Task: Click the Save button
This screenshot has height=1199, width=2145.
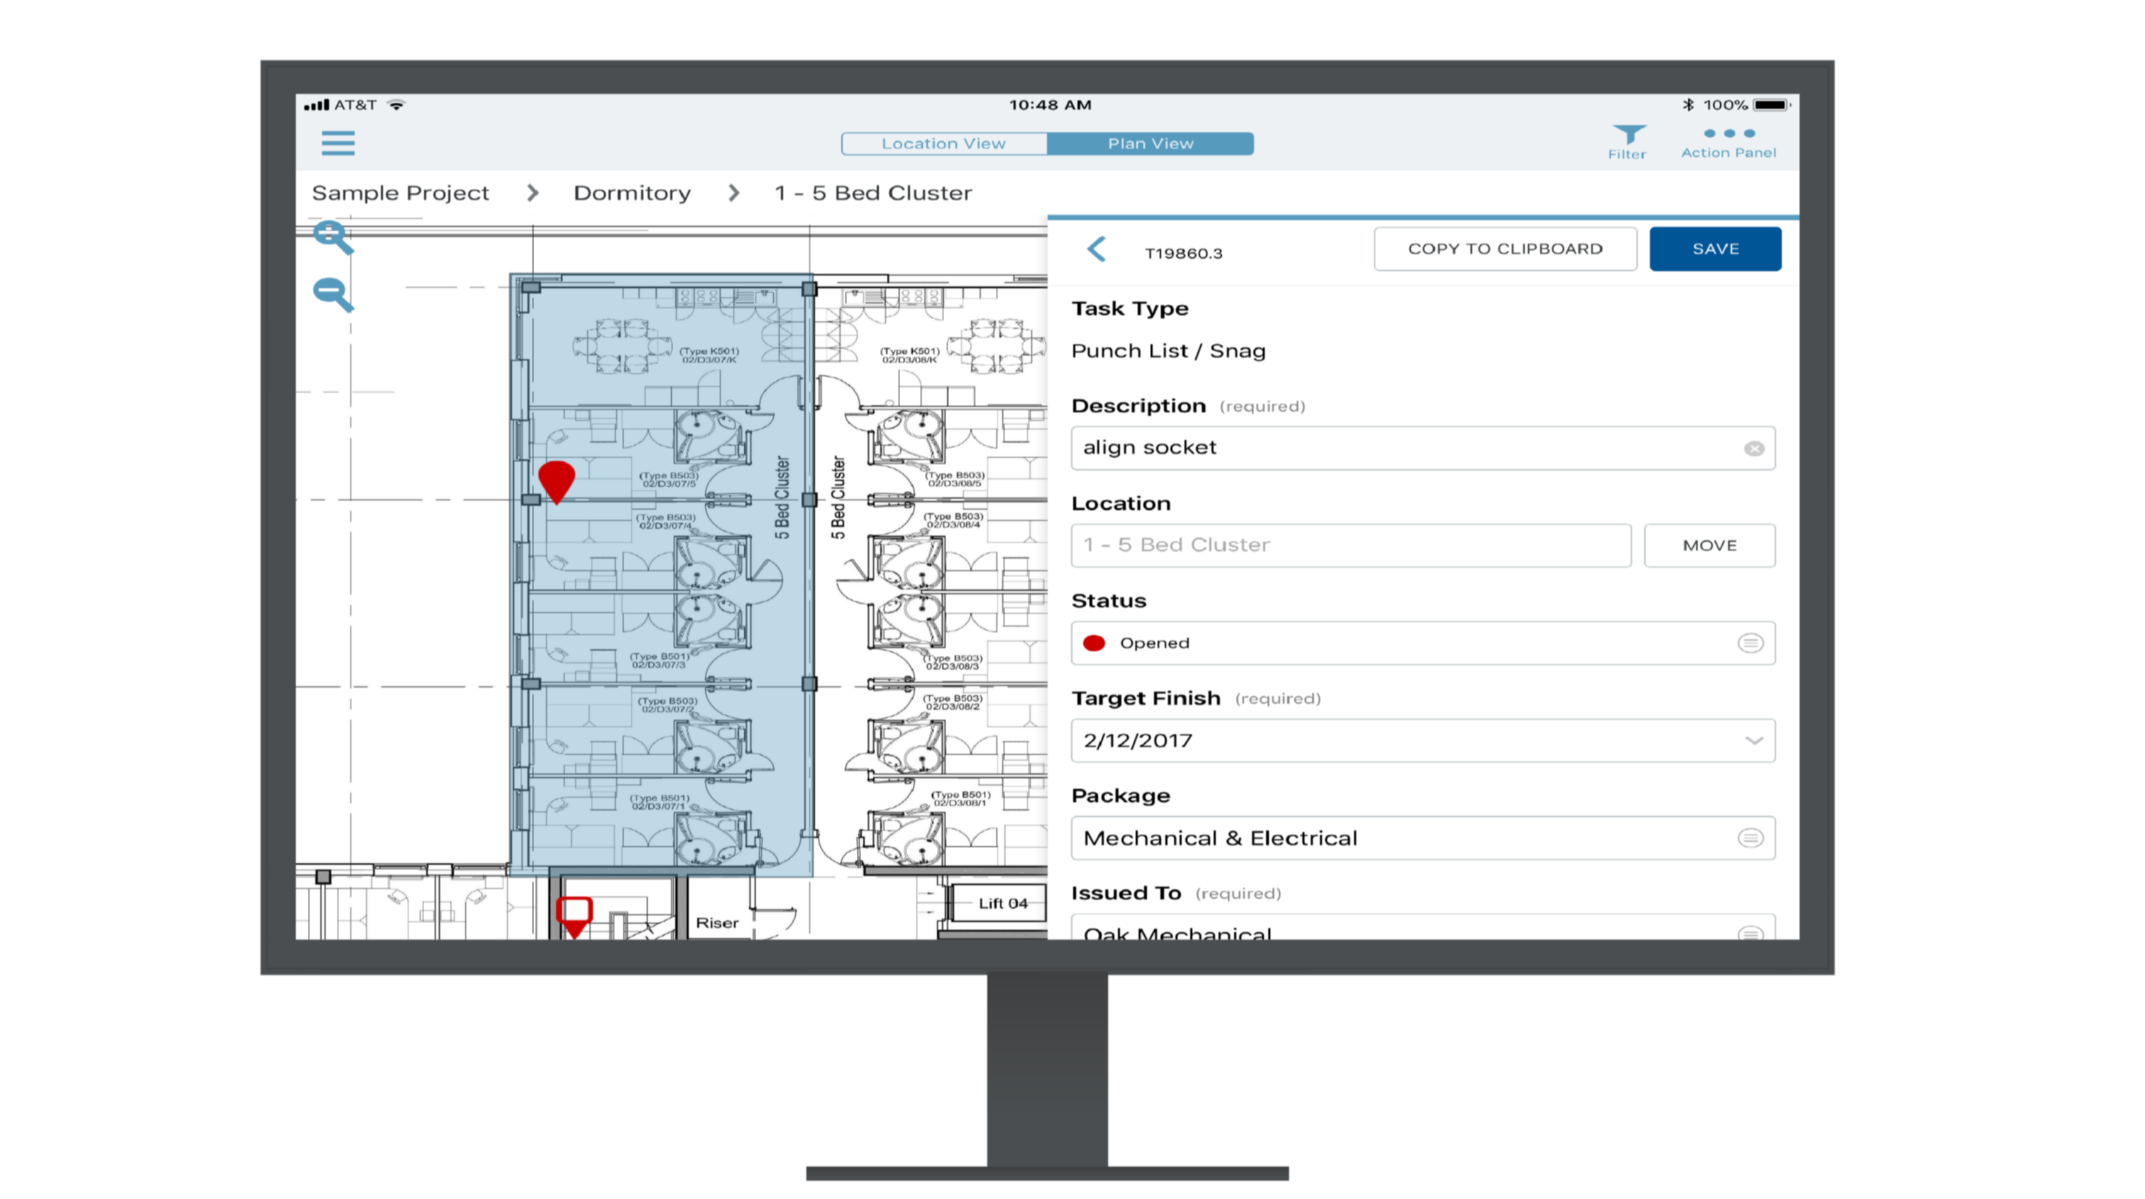Action: click(1714, 249)
